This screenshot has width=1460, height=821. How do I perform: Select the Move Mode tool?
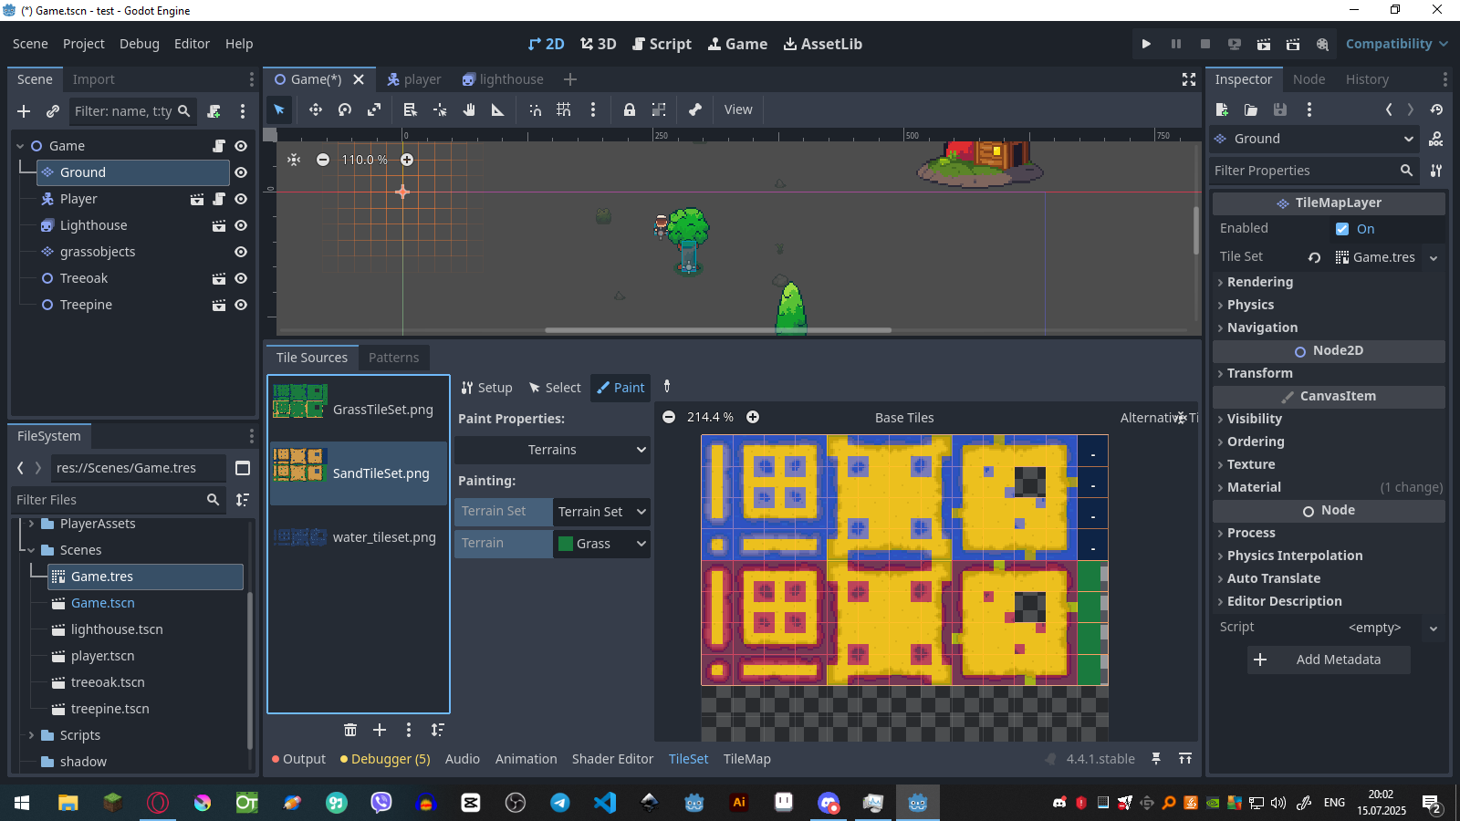(x=315, y=109)
